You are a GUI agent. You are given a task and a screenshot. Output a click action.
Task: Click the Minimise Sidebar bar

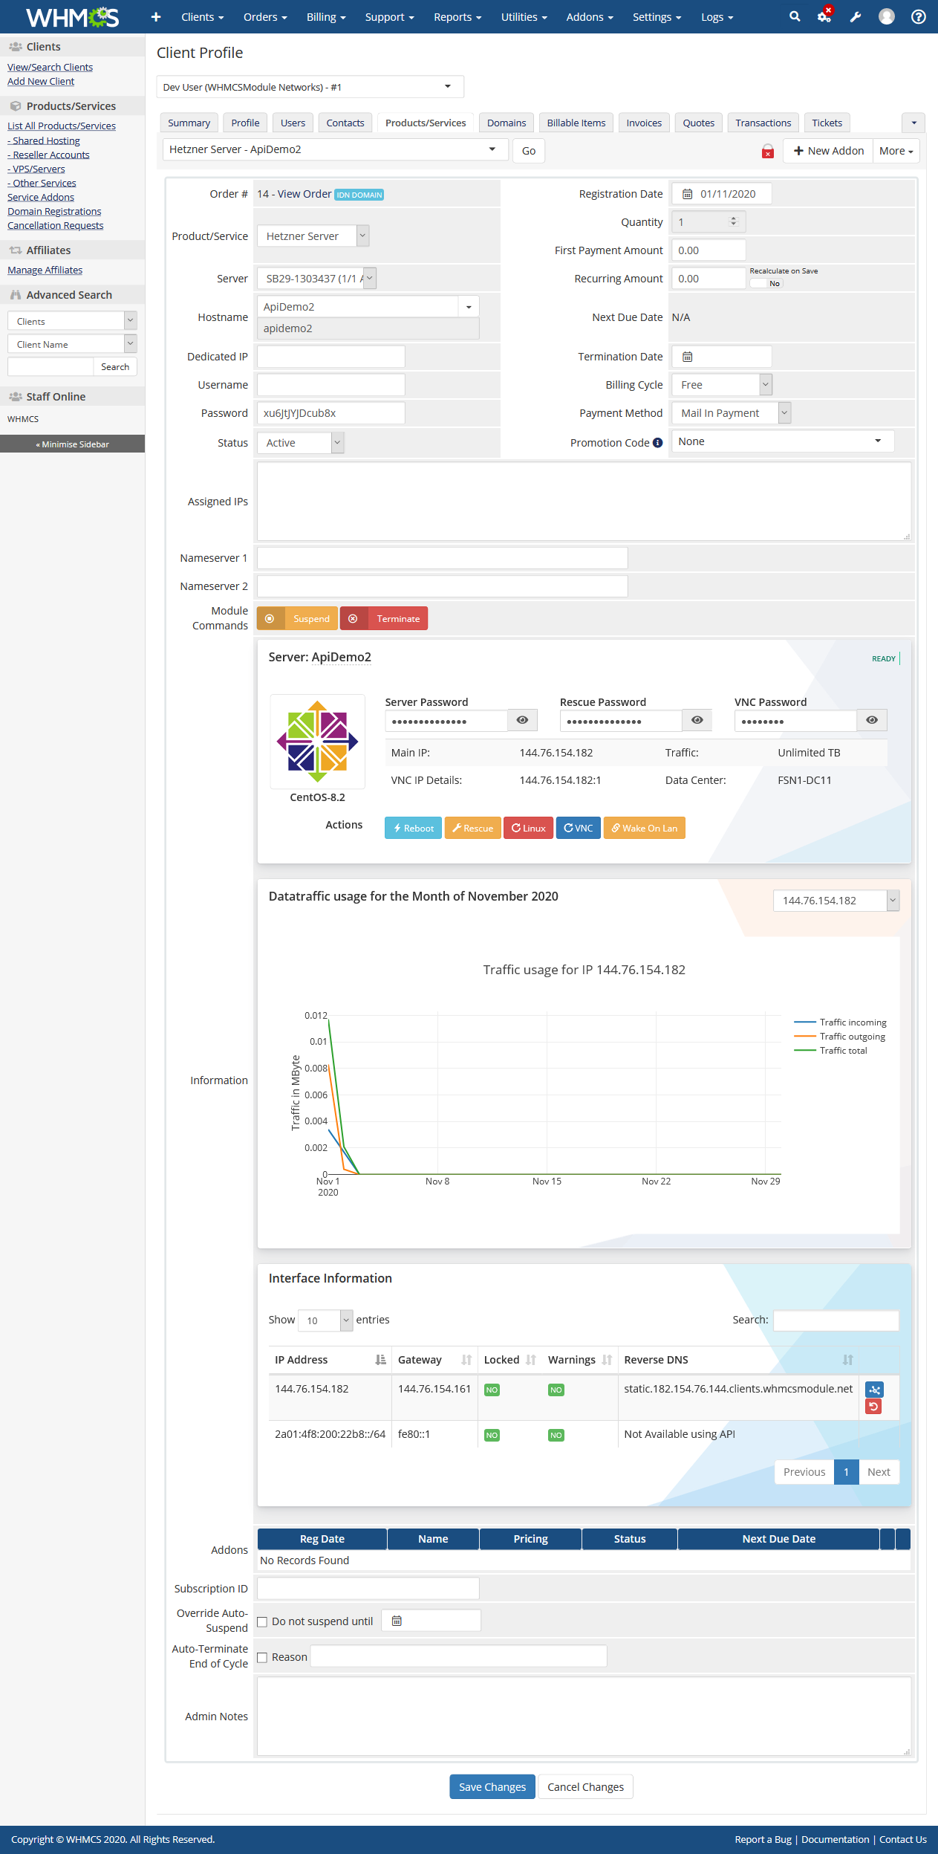72,444
